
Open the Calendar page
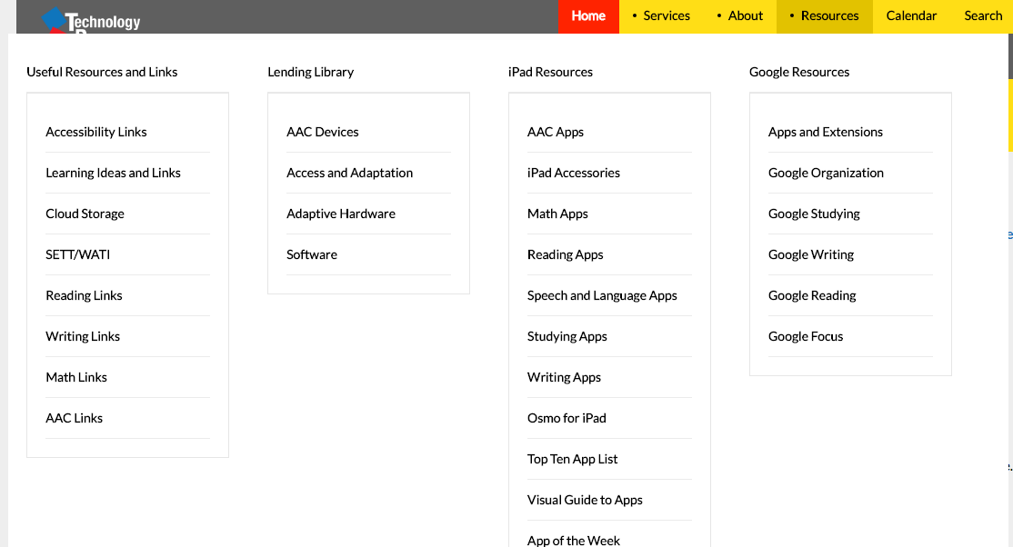point(911,16)
